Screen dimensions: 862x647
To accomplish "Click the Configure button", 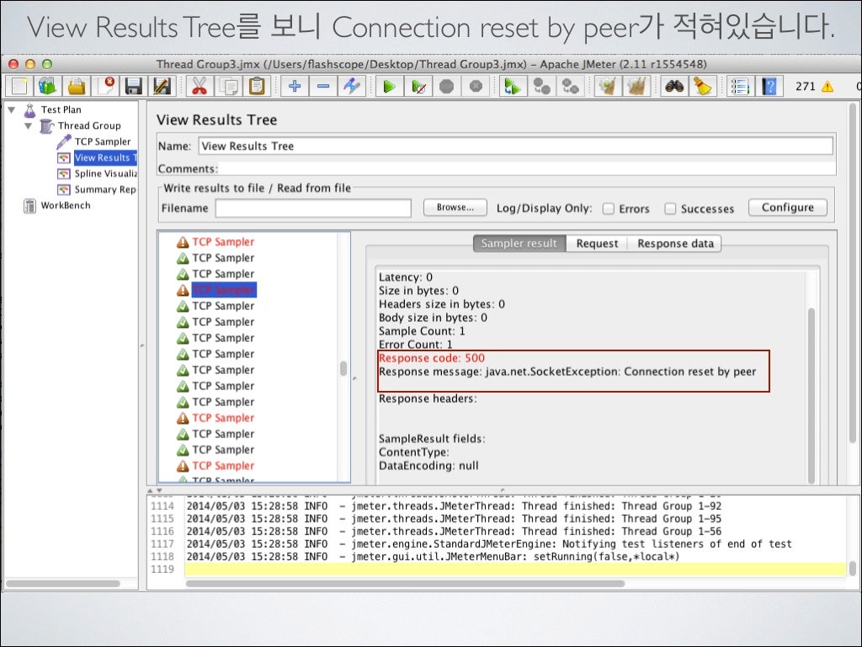I will (787, 207).
